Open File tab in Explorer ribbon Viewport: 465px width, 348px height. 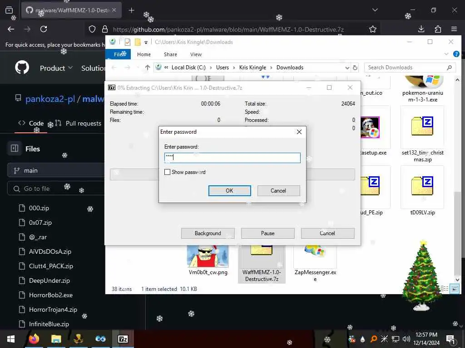tap(119, 54)
